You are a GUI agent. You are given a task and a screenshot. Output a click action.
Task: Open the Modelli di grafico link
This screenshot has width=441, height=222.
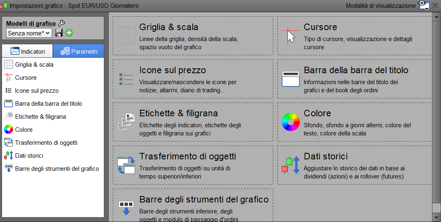(31, 24)
